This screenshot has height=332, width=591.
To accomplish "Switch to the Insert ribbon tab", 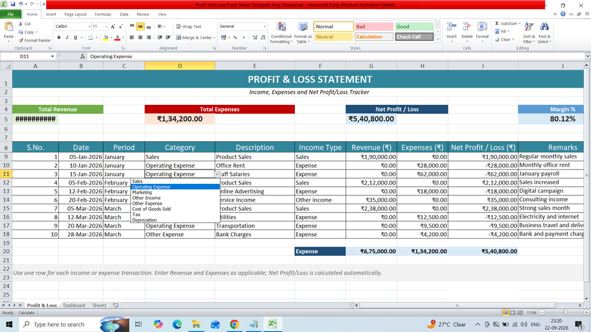I will pyautogui.click(x=51, y=14).
